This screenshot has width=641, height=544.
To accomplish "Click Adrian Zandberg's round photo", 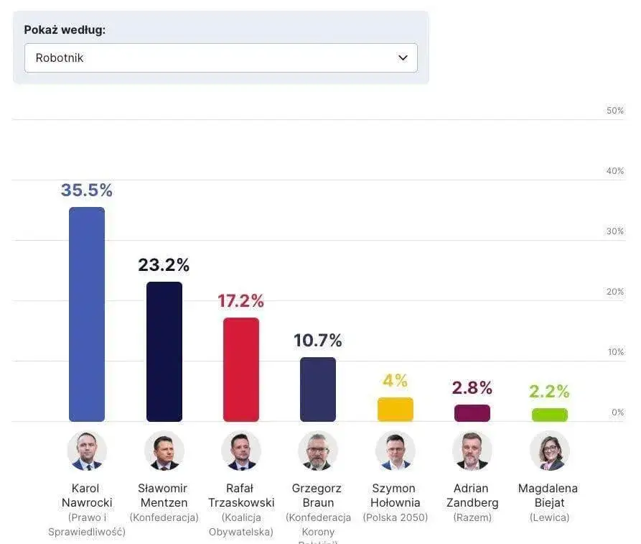I will pos(472,451).
